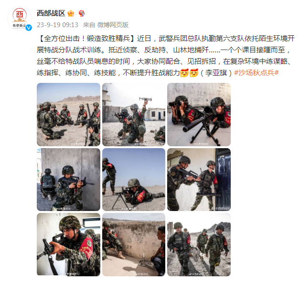Image resolution: width=299 pixels, height=282 pixels.
Task: Click the blue verified badge on avatar
Action: (x=29, y=28)
